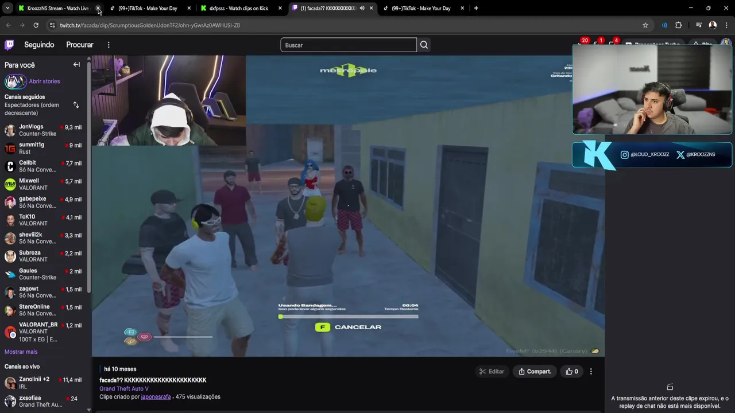Click the blue sound-wave extension icon
Screen dimensions: 735x413
click(x=664, y=25)
